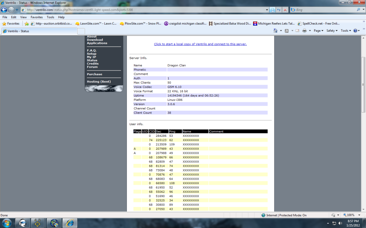Open the Page dropdown menu
This screenshot has width=366, height=228.
(318, 31)
